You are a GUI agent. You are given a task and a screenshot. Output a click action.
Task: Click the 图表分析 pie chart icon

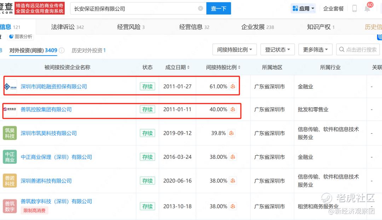tap(11, 36)
